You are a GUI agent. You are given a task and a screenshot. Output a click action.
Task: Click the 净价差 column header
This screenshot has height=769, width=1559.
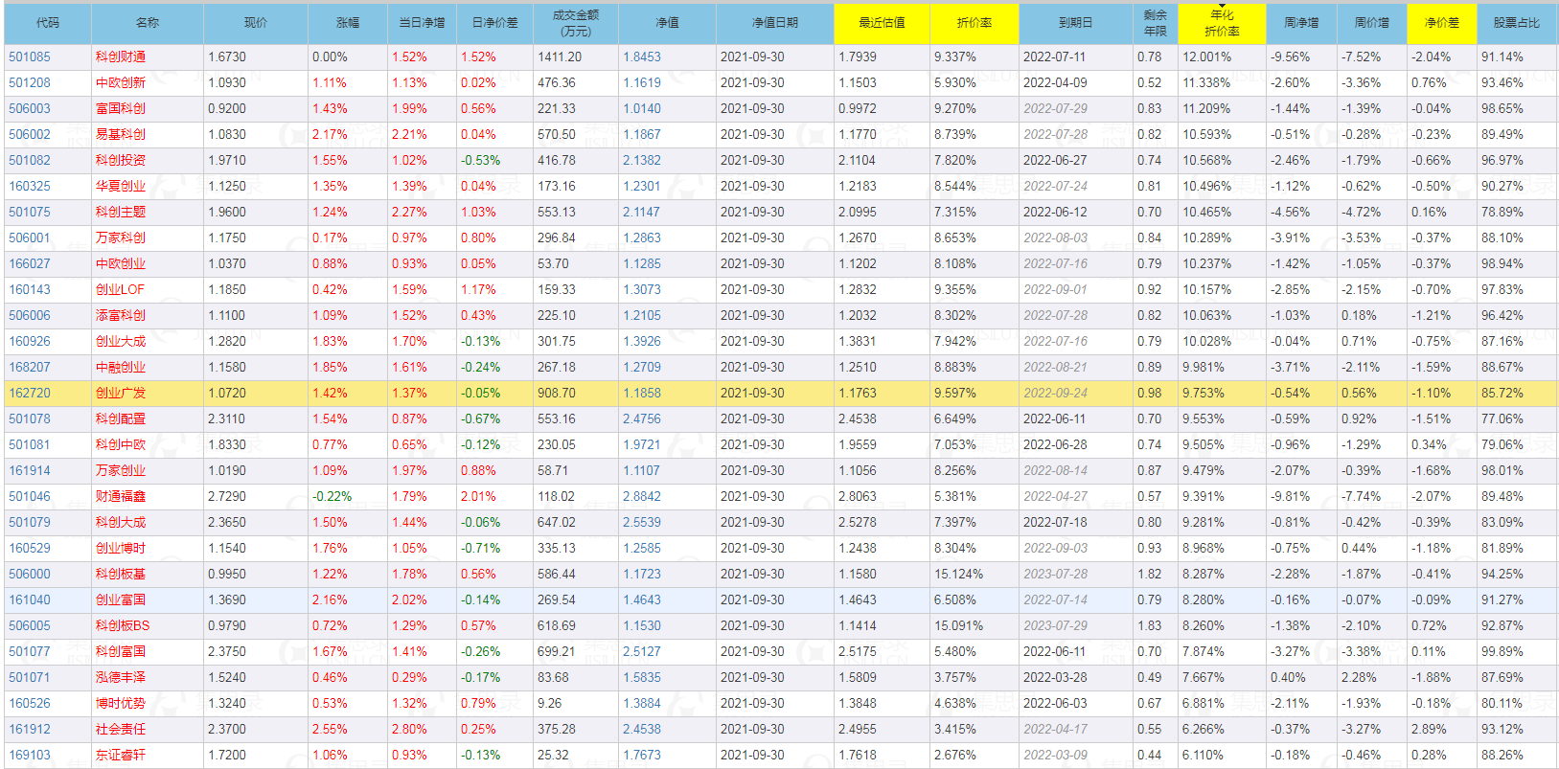[x=1441, y=23]
